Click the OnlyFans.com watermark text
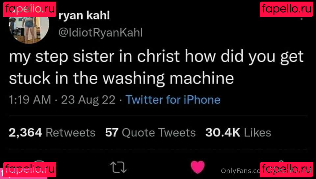316x179 pixels. tap(240, 171)
